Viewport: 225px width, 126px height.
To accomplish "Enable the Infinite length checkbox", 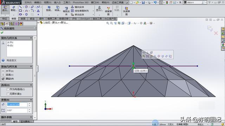I will (8, 94).
